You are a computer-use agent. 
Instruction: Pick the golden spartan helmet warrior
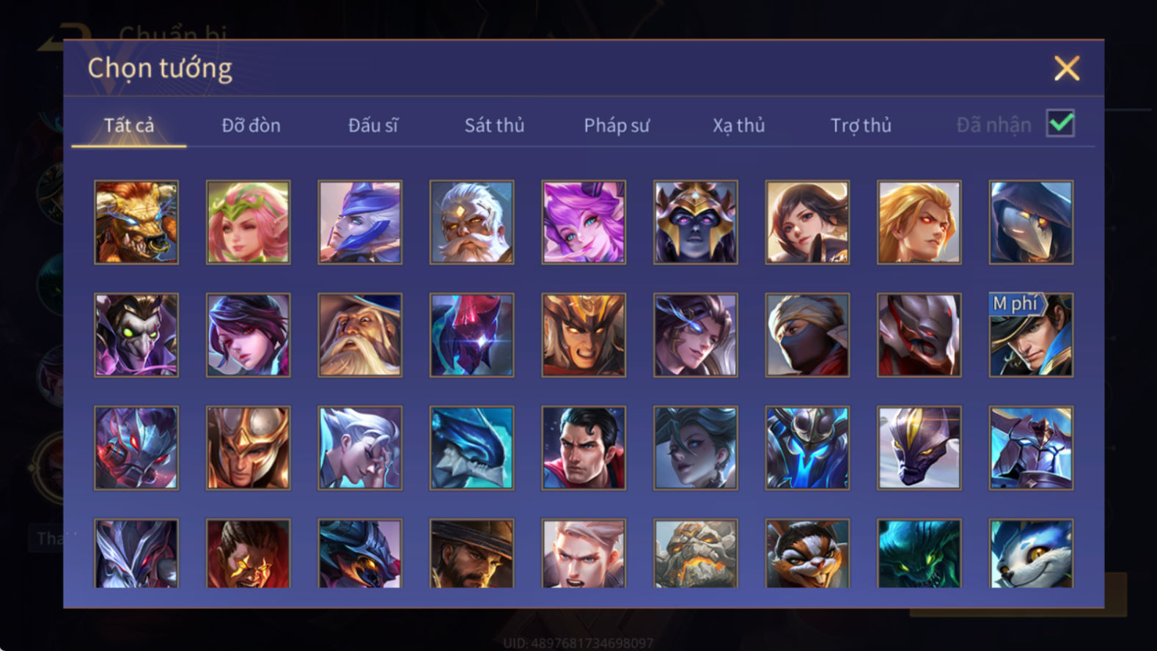click(x=248, y=448)
